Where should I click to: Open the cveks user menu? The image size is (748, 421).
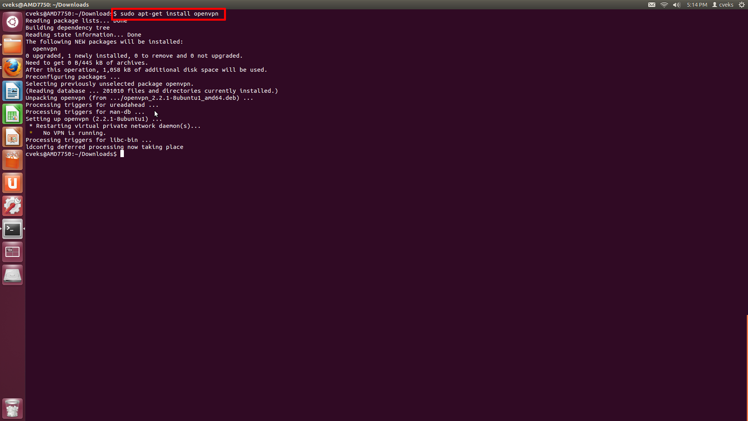point(723,5)
